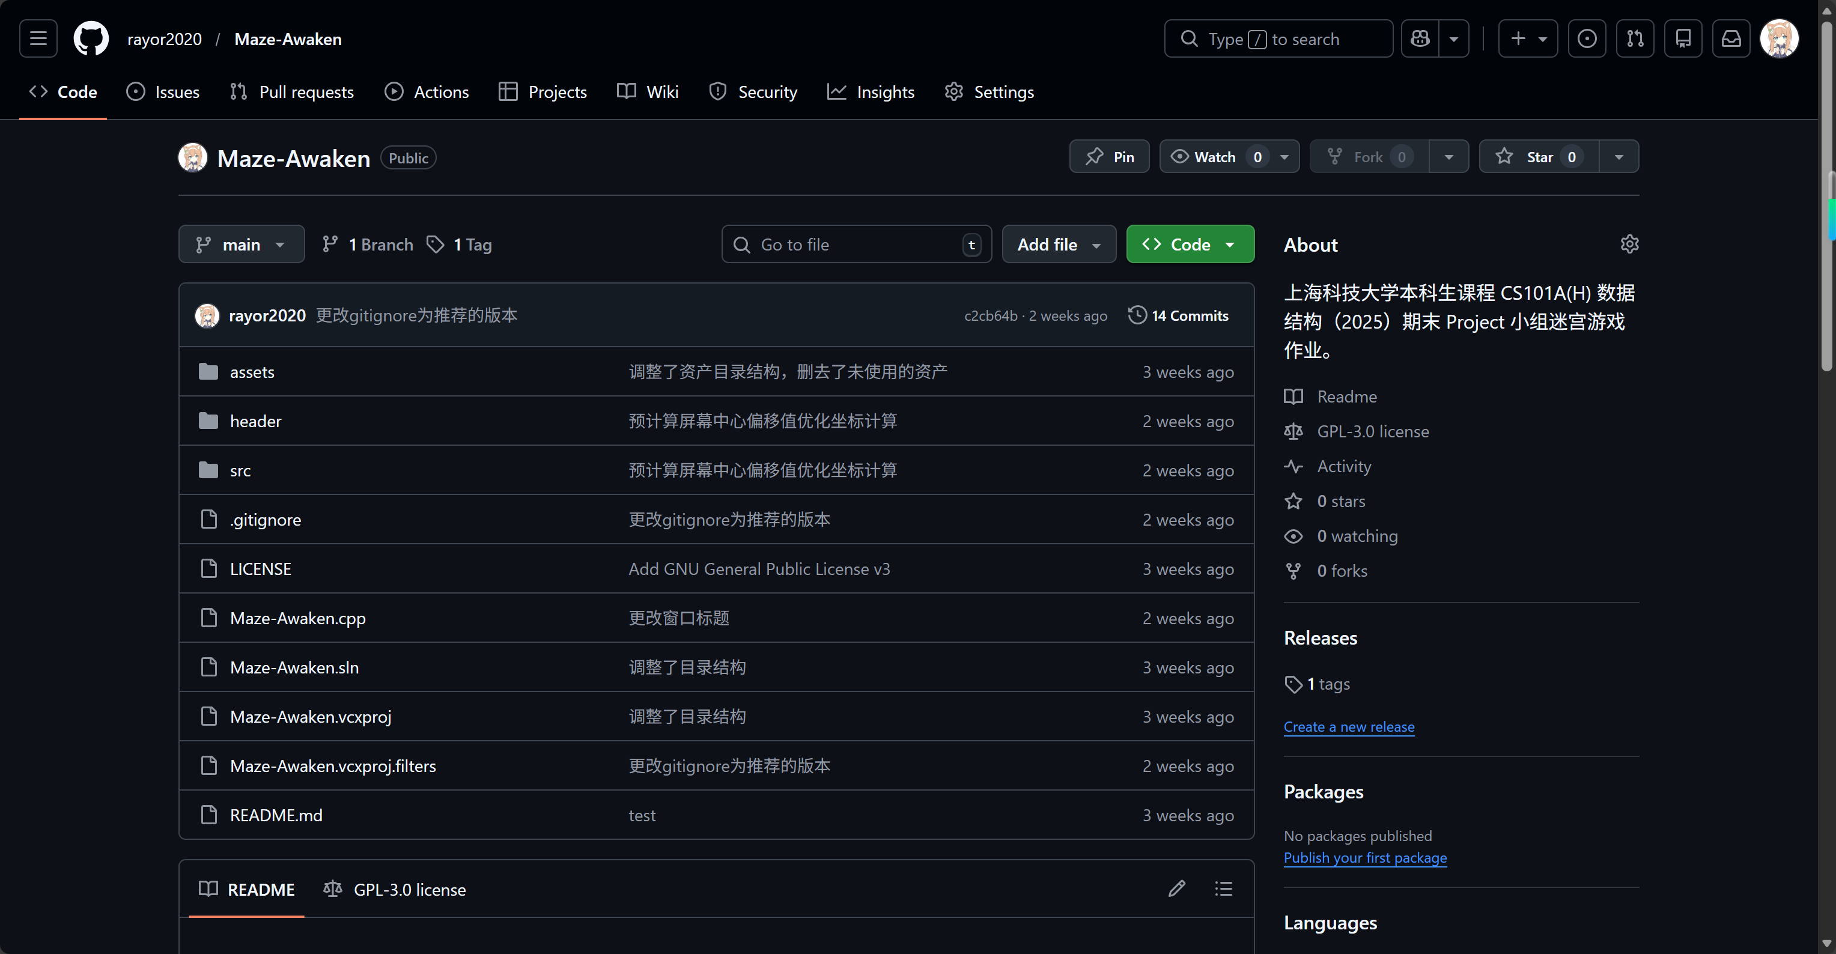This screenshot has width=1836, height=954.
Task: Click the pencil icon to edit README
Action: click(1177, 889)
